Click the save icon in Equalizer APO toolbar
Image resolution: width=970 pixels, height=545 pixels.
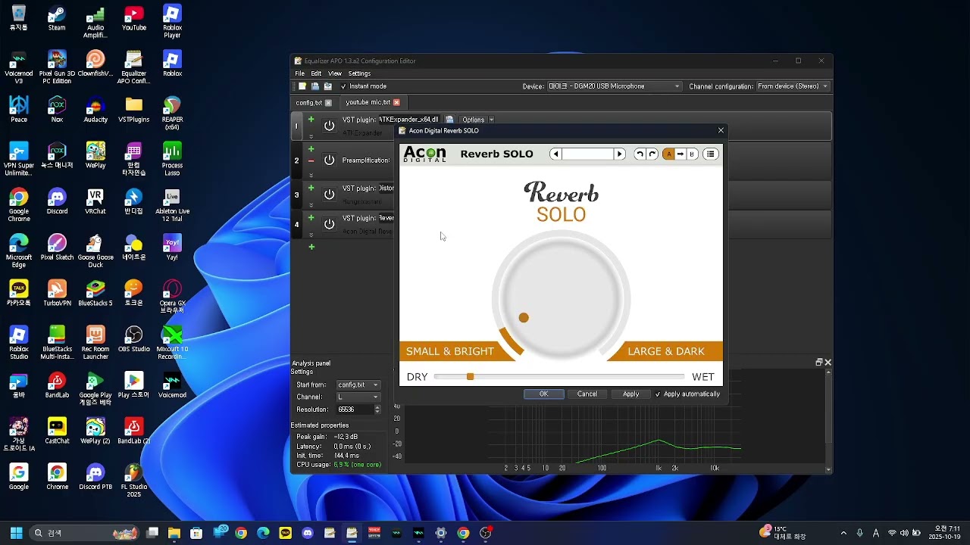pyautogui.click(x=327, y=86)
